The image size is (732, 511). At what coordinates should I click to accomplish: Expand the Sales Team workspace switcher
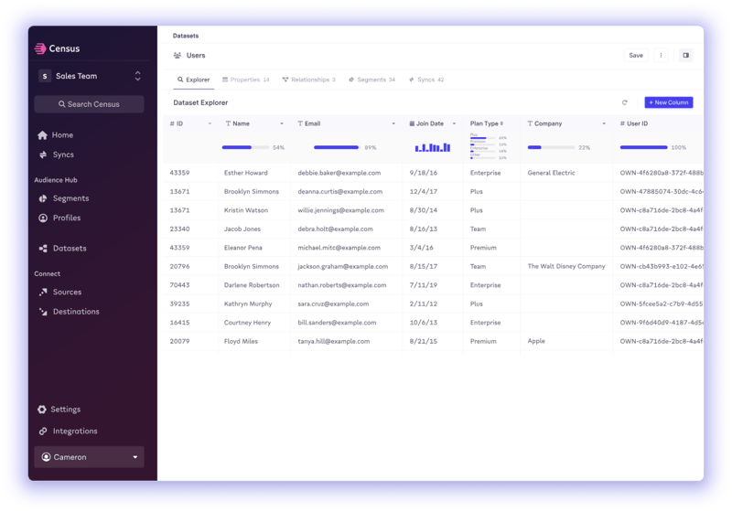pyautogui.click(x=137, y=76)
